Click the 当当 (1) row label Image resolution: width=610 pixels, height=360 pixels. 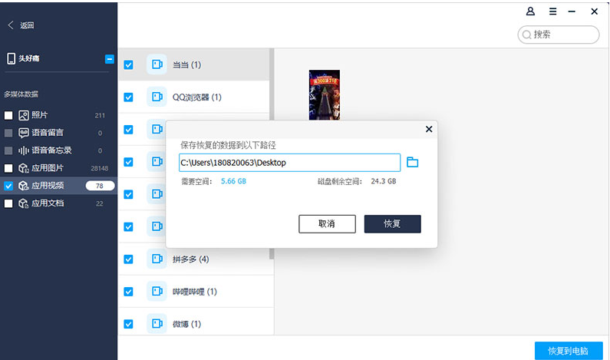pos(186,64)
